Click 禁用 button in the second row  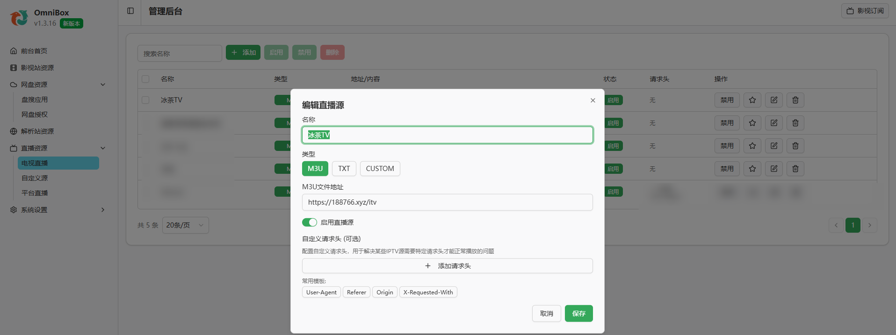(727, 123)
